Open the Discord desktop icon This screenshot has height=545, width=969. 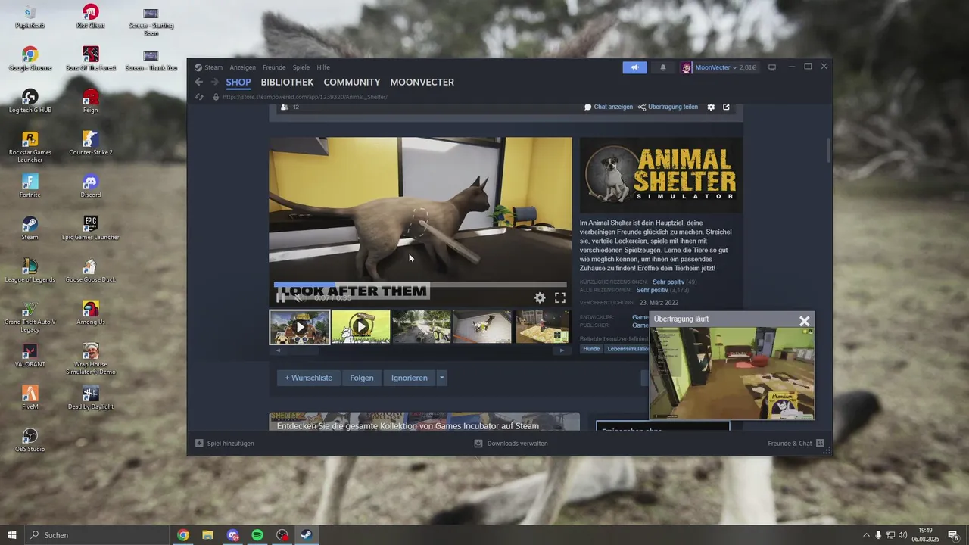pyautogui.click(x=90, y=186)
